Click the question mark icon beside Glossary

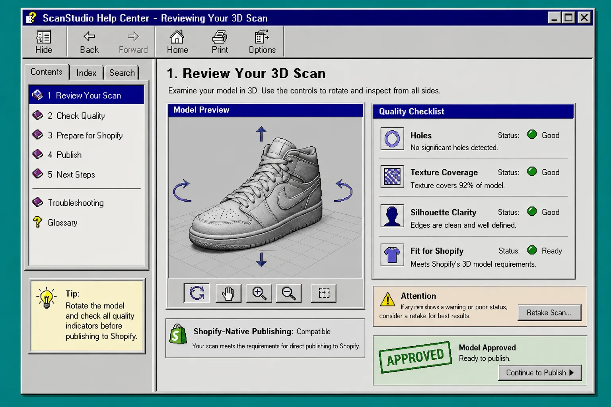tap(37, 222)
